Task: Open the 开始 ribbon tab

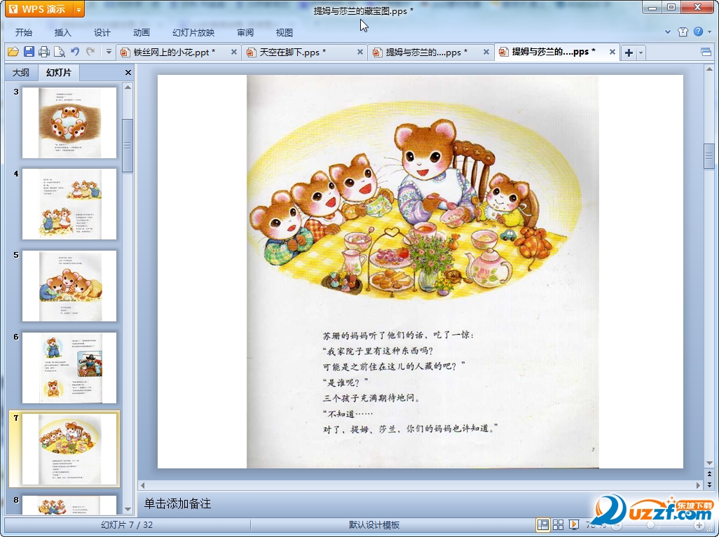Action: tap(23, 32)
